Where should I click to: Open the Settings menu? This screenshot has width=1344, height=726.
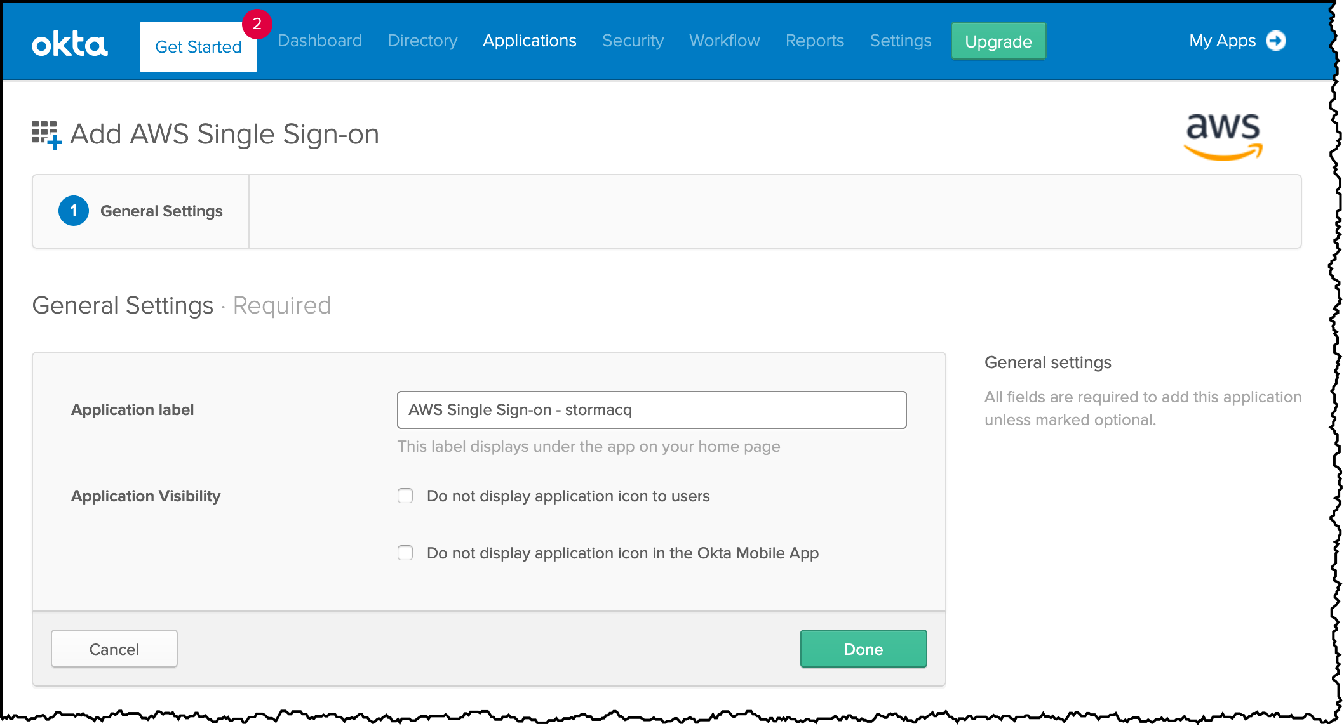click(900, 41)
